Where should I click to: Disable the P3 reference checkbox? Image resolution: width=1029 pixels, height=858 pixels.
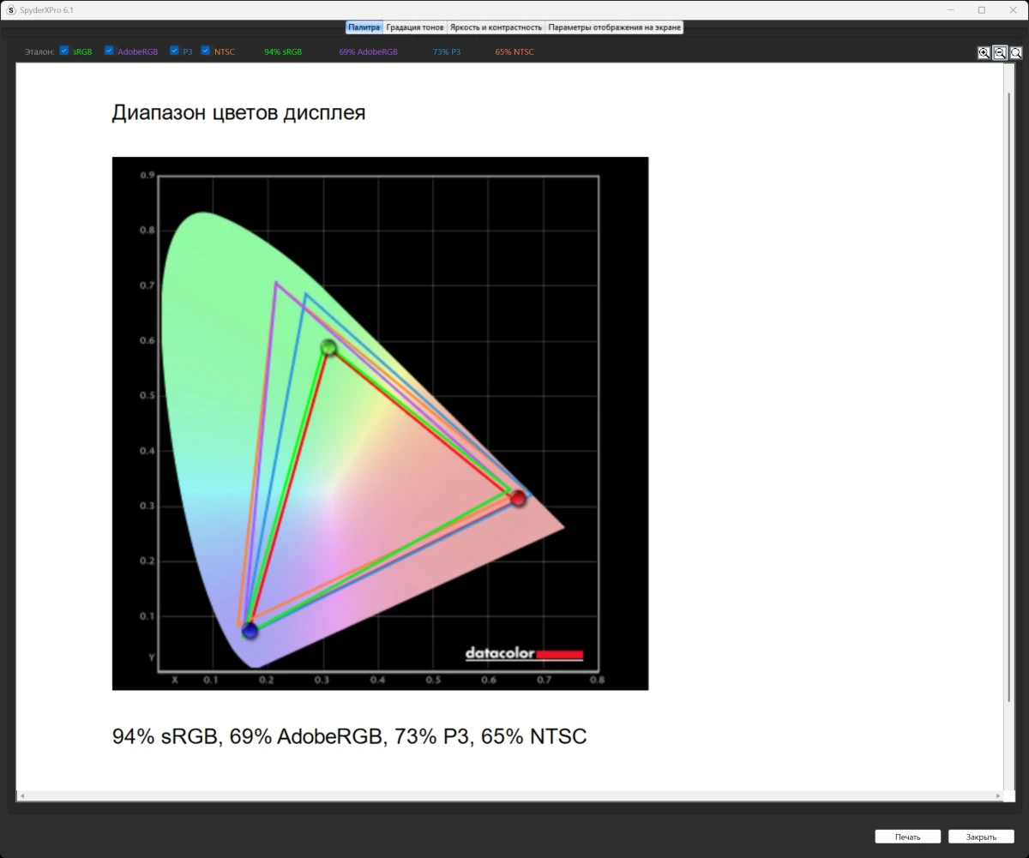coord(174,51)
